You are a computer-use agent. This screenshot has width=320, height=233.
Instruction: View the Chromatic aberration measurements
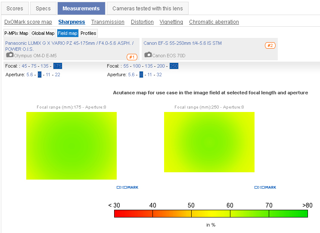214,22
